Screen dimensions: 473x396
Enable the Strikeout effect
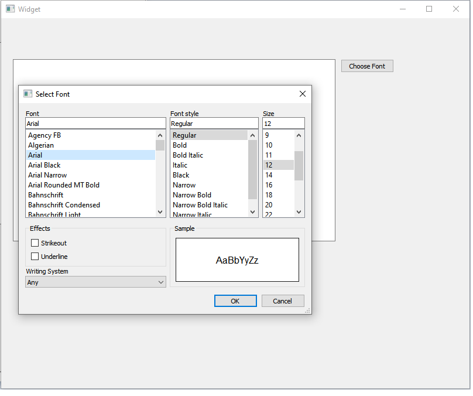tap(35, 243)
